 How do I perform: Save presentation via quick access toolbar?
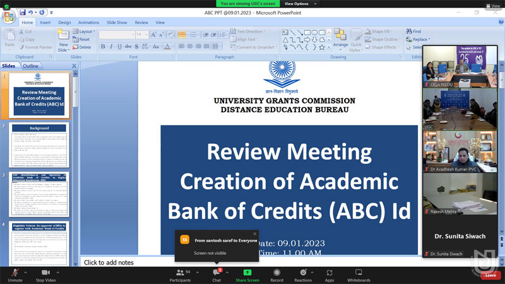point(22,12)
